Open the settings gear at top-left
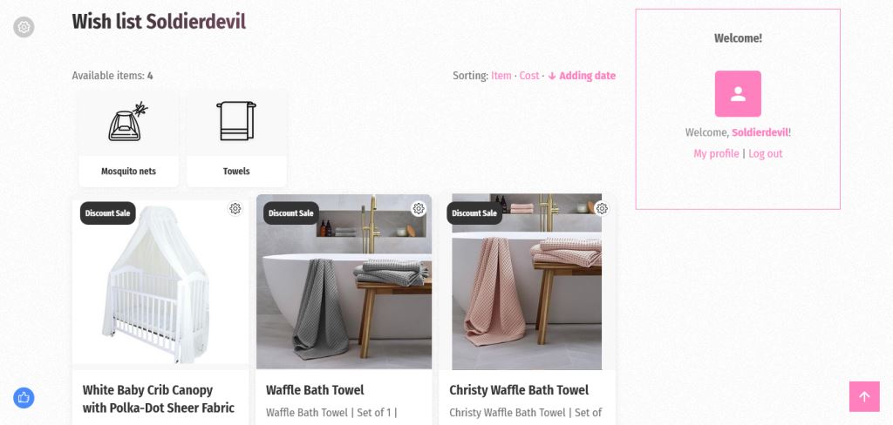Viewport: 893px width, 425px height. (x=24, y=27)
